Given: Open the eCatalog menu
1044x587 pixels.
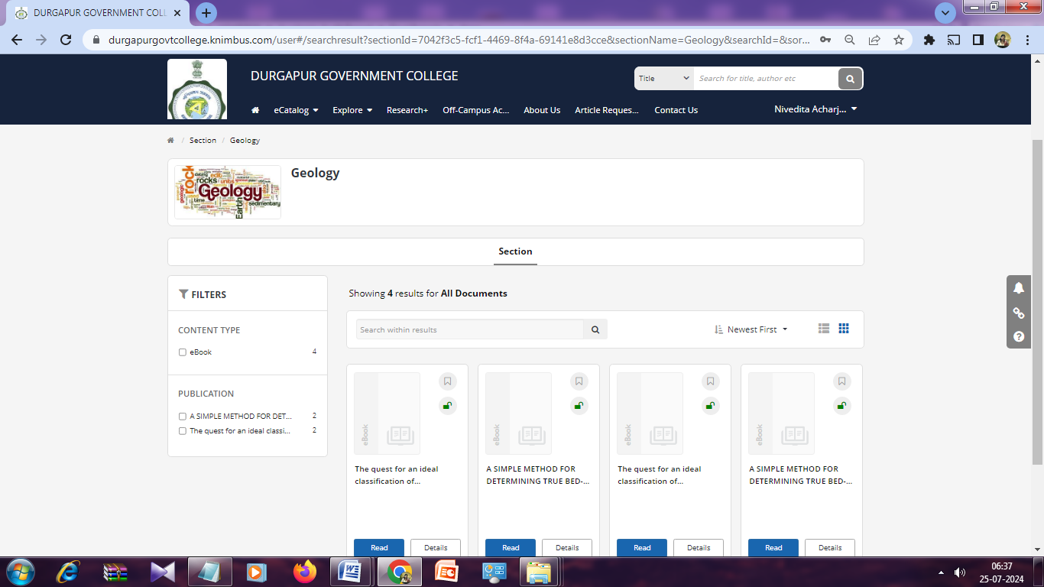Looking at the screenshot, I should coord(296,110).
